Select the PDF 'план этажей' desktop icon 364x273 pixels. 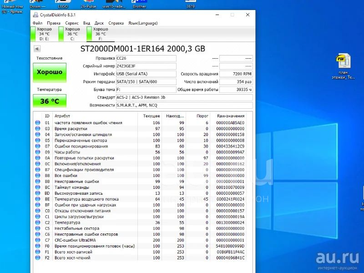click(343, 66)
